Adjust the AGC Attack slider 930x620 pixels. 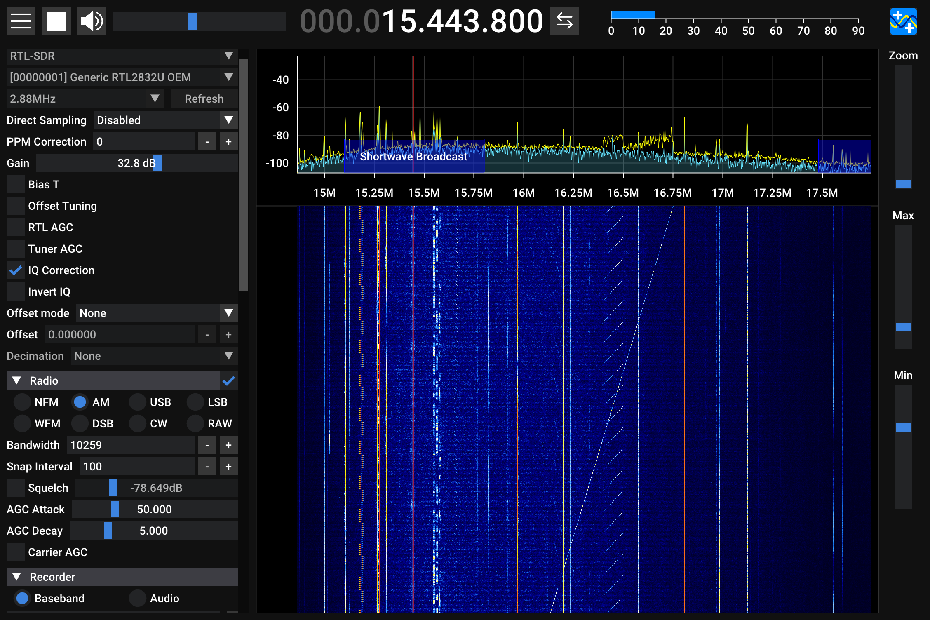click(x=155, y=509)
